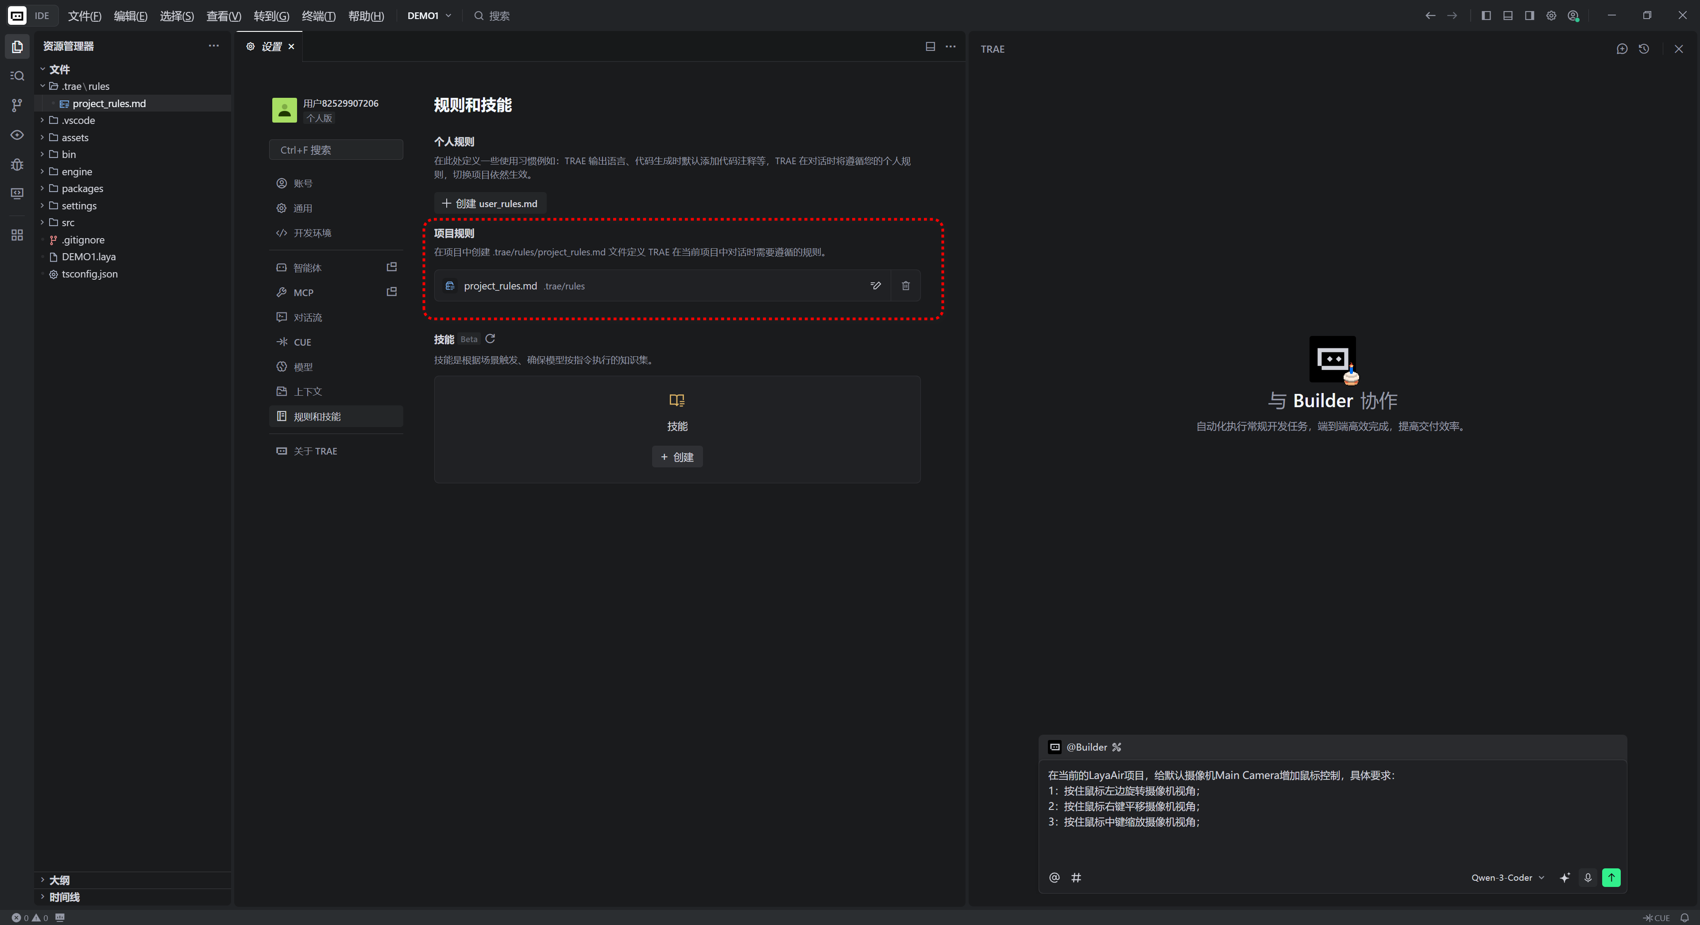Click 创建 user_rules.md button

click(490, 203)
